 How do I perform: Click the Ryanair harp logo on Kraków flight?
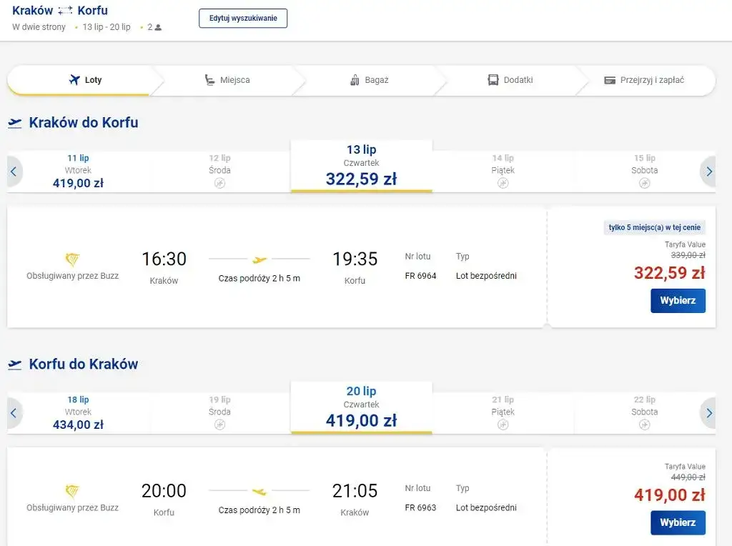tap(72, 259)
